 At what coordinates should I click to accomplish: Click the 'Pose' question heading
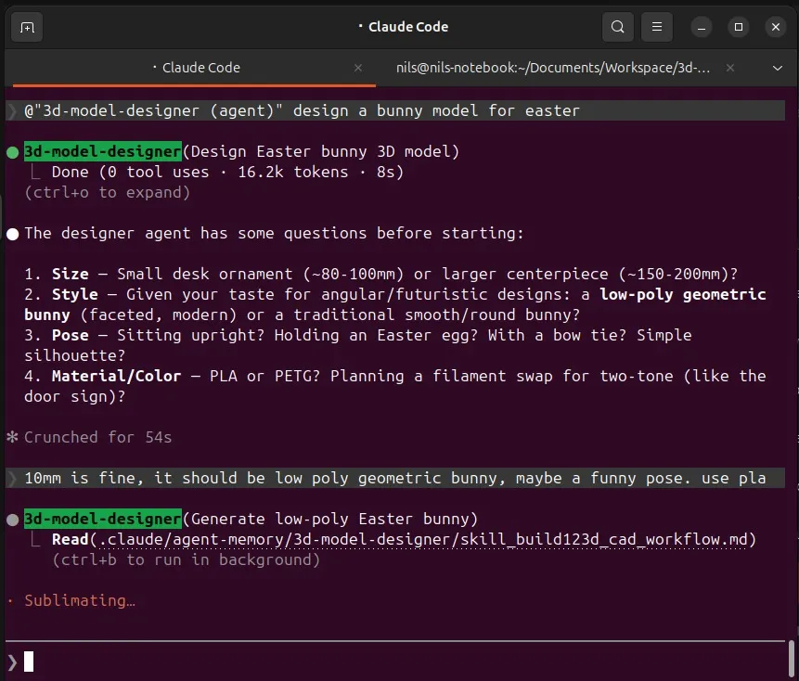tap(71, 335)
